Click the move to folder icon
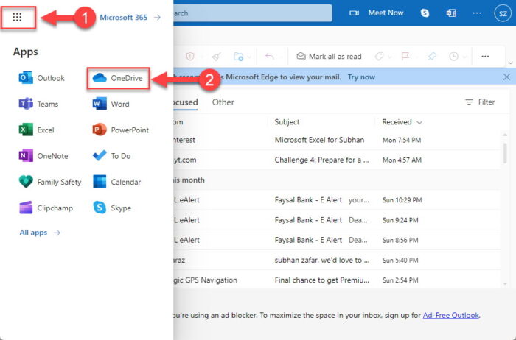516x340 pixels. click(x=238, y=57)
